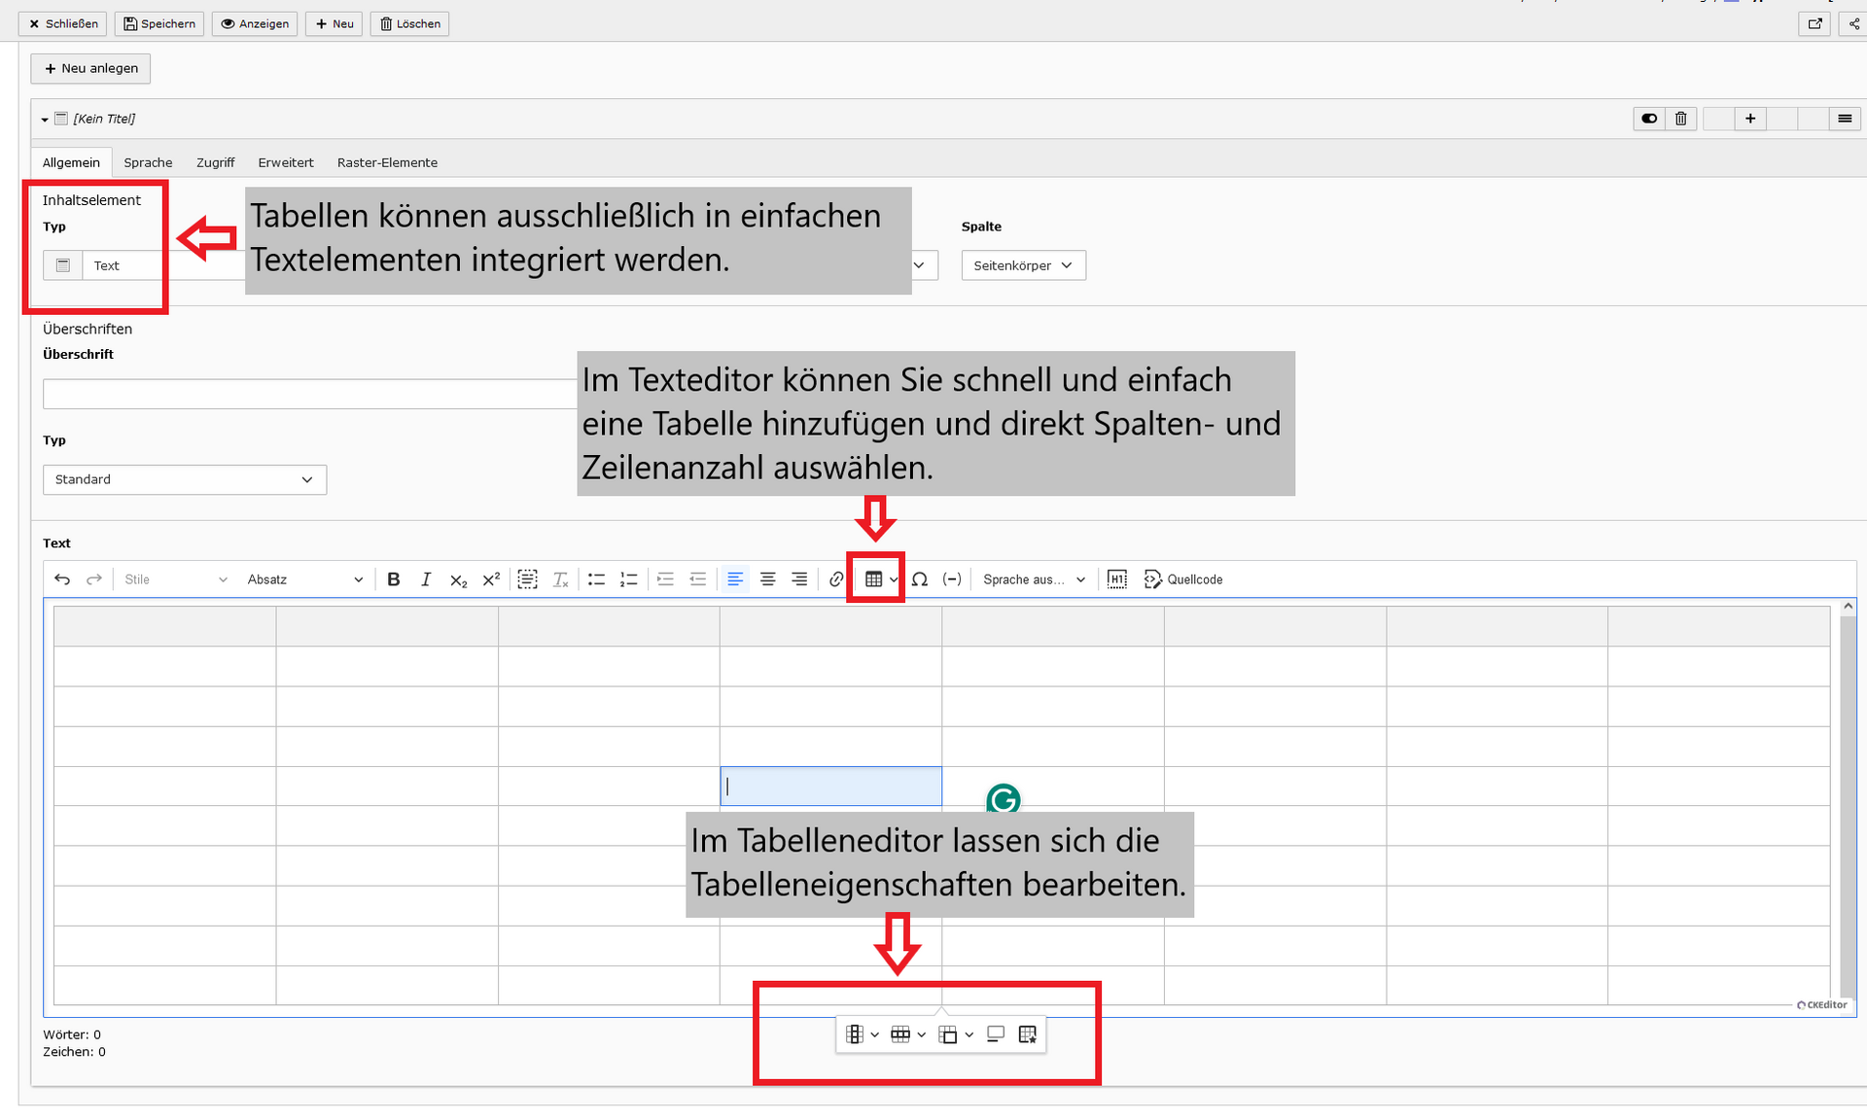
Task: Click the H1 show blocks icon
Action: tap(1116, 579)
